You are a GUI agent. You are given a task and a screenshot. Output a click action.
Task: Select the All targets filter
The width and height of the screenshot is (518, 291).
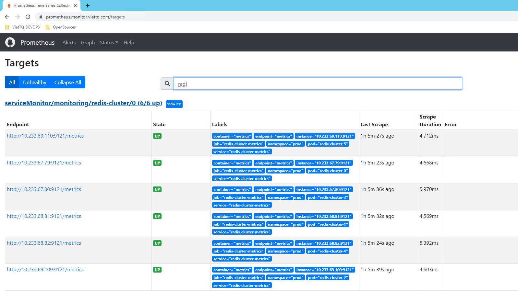click(x=12, y=82)
